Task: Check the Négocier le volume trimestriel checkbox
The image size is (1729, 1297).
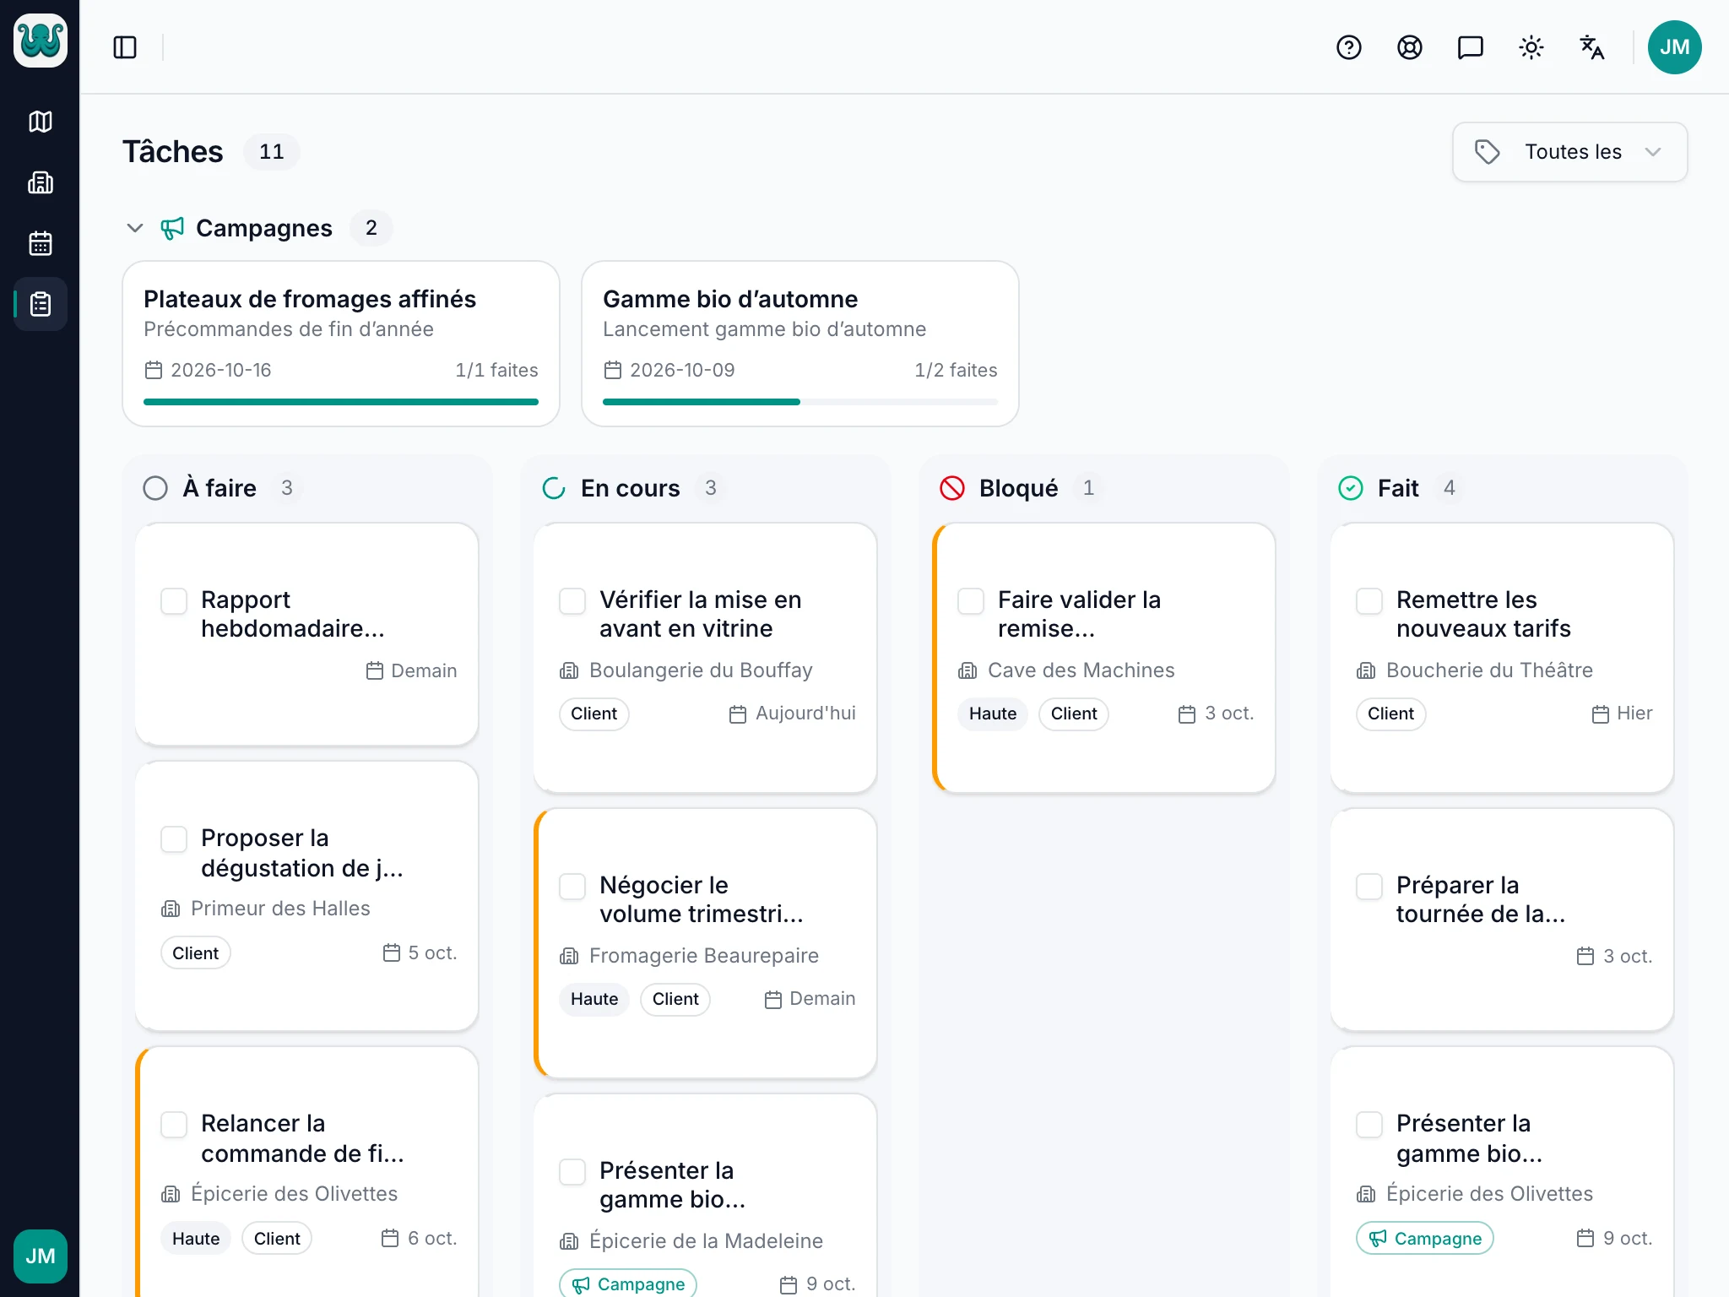Action: [572, 887]
